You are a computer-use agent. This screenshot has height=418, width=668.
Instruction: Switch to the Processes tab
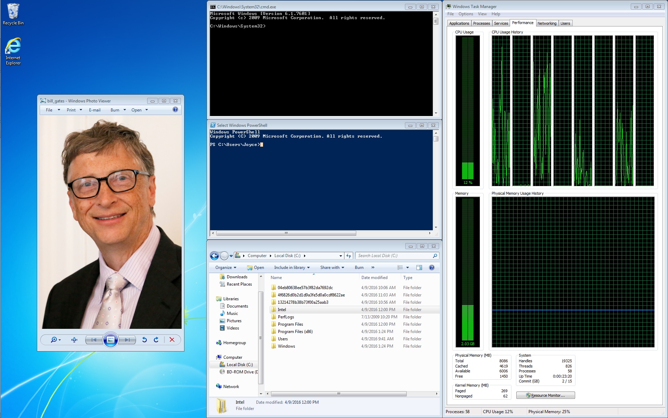[482, 23]
